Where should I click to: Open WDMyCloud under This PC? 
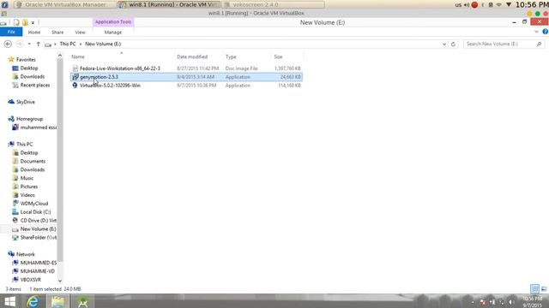click(34, 204)
